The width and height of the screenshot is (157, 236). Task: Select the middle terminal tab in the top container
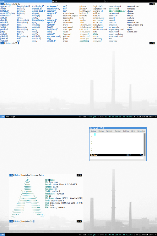coord(78,1)
